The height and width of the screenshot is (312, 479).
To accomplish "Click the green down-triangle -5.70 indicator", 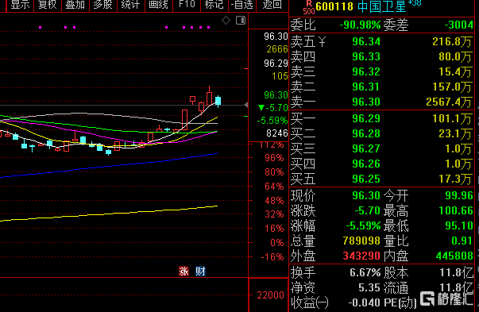I will pos(272,108).
